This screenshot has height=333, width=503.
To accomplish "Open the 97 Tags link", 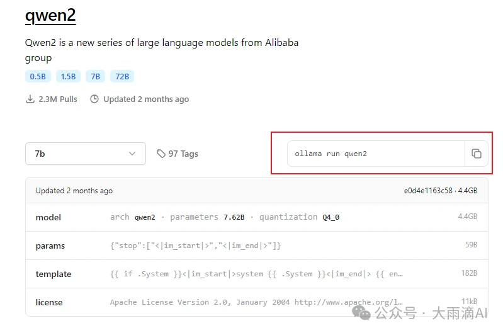I will tap(183, 154).
